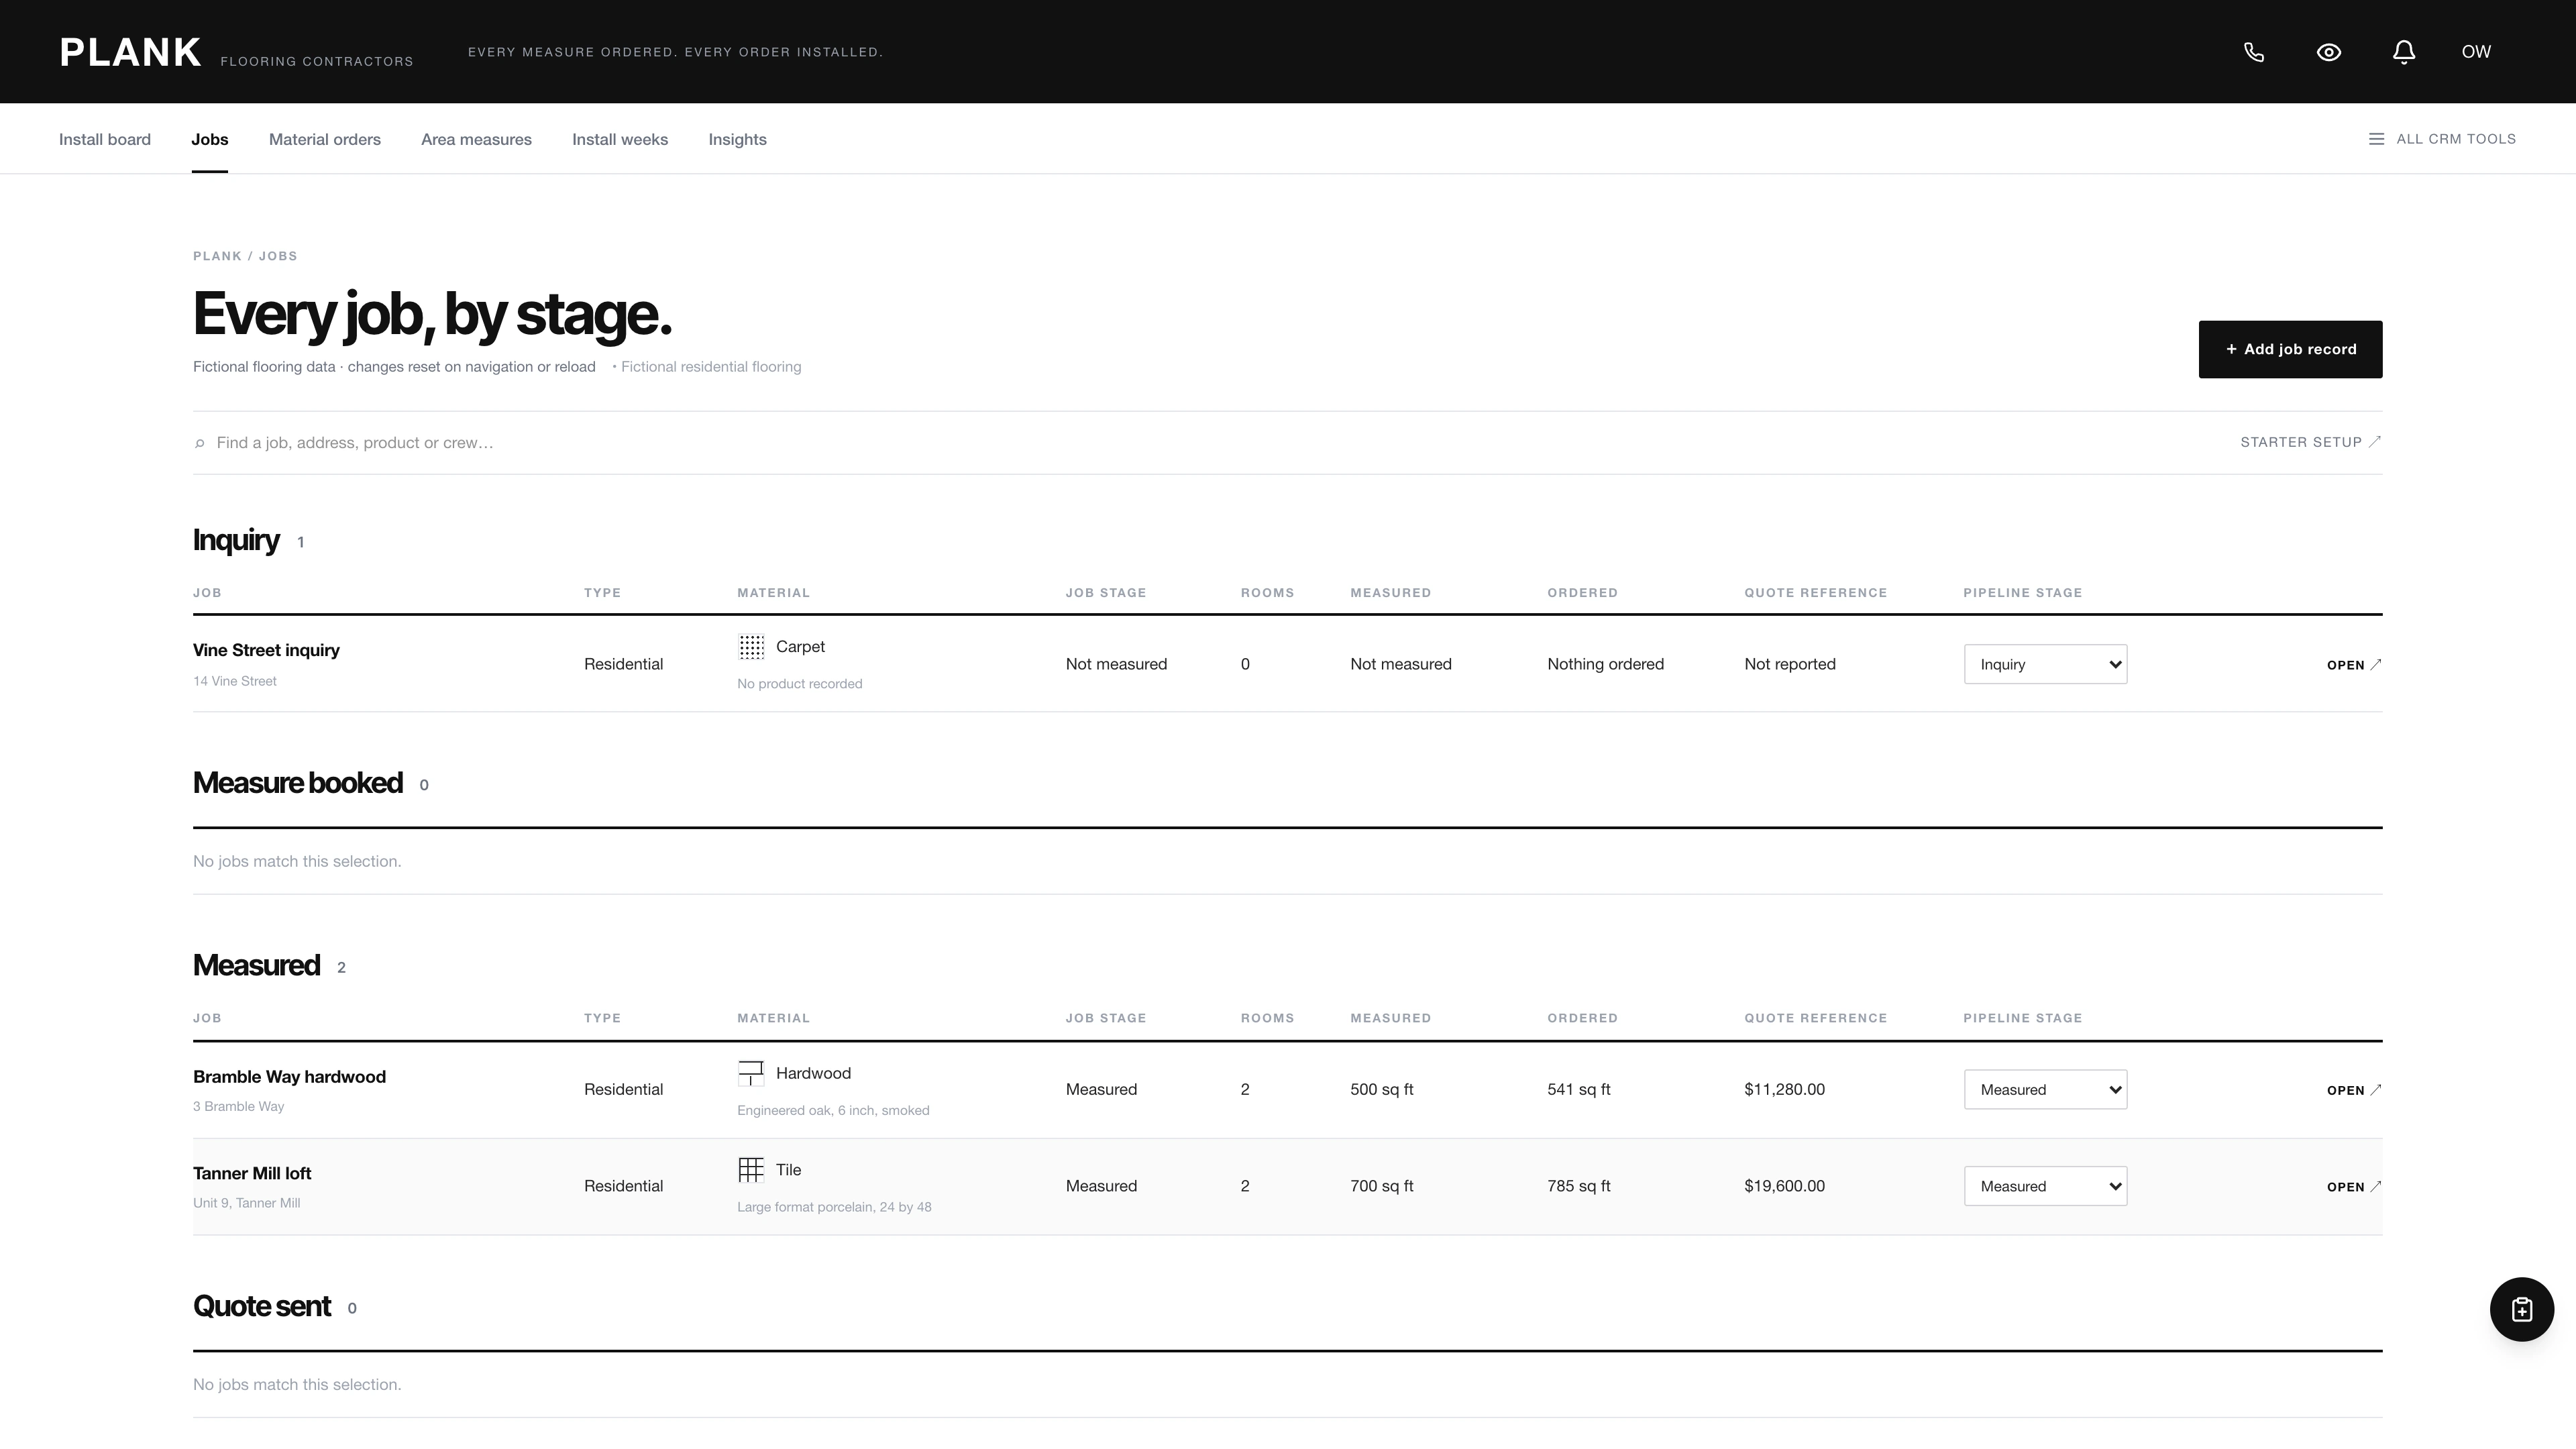Open Starter Setup link

[2310, 442]
